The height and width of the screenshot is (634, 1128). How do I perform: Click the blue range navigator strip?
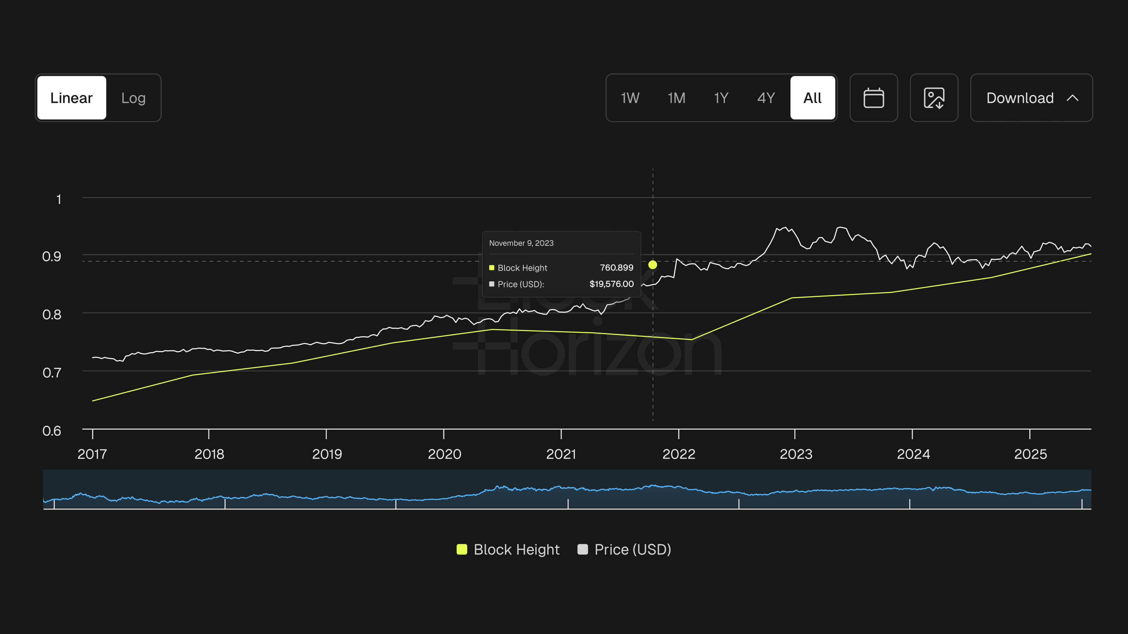567,489
